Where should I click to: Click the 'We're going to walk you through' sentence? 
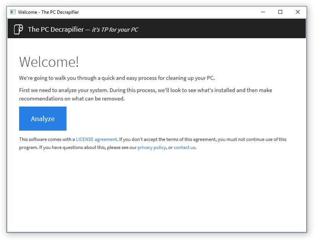pyautogui.click(x=117, y=78)
